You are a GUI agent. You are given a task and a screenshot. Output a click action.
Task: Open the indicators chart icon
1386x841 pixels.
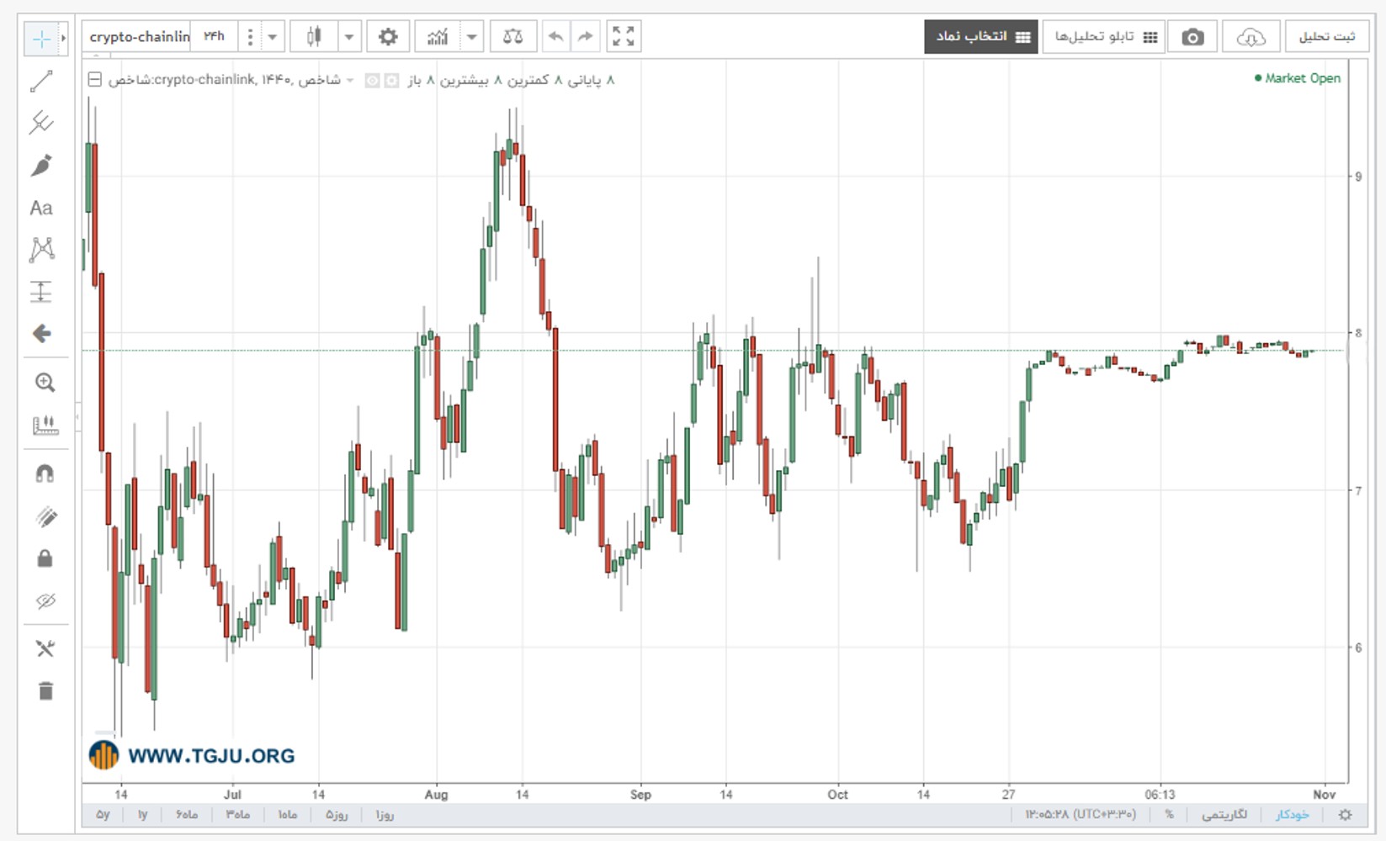coord(438,37)
